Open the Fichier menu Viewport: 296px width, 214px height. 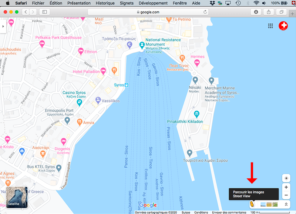click(x=38, y=3)
